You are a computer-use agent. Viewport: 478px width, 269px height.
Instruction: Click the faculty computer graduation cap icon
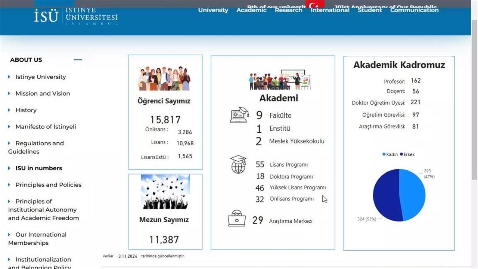[x=239, y=115]
